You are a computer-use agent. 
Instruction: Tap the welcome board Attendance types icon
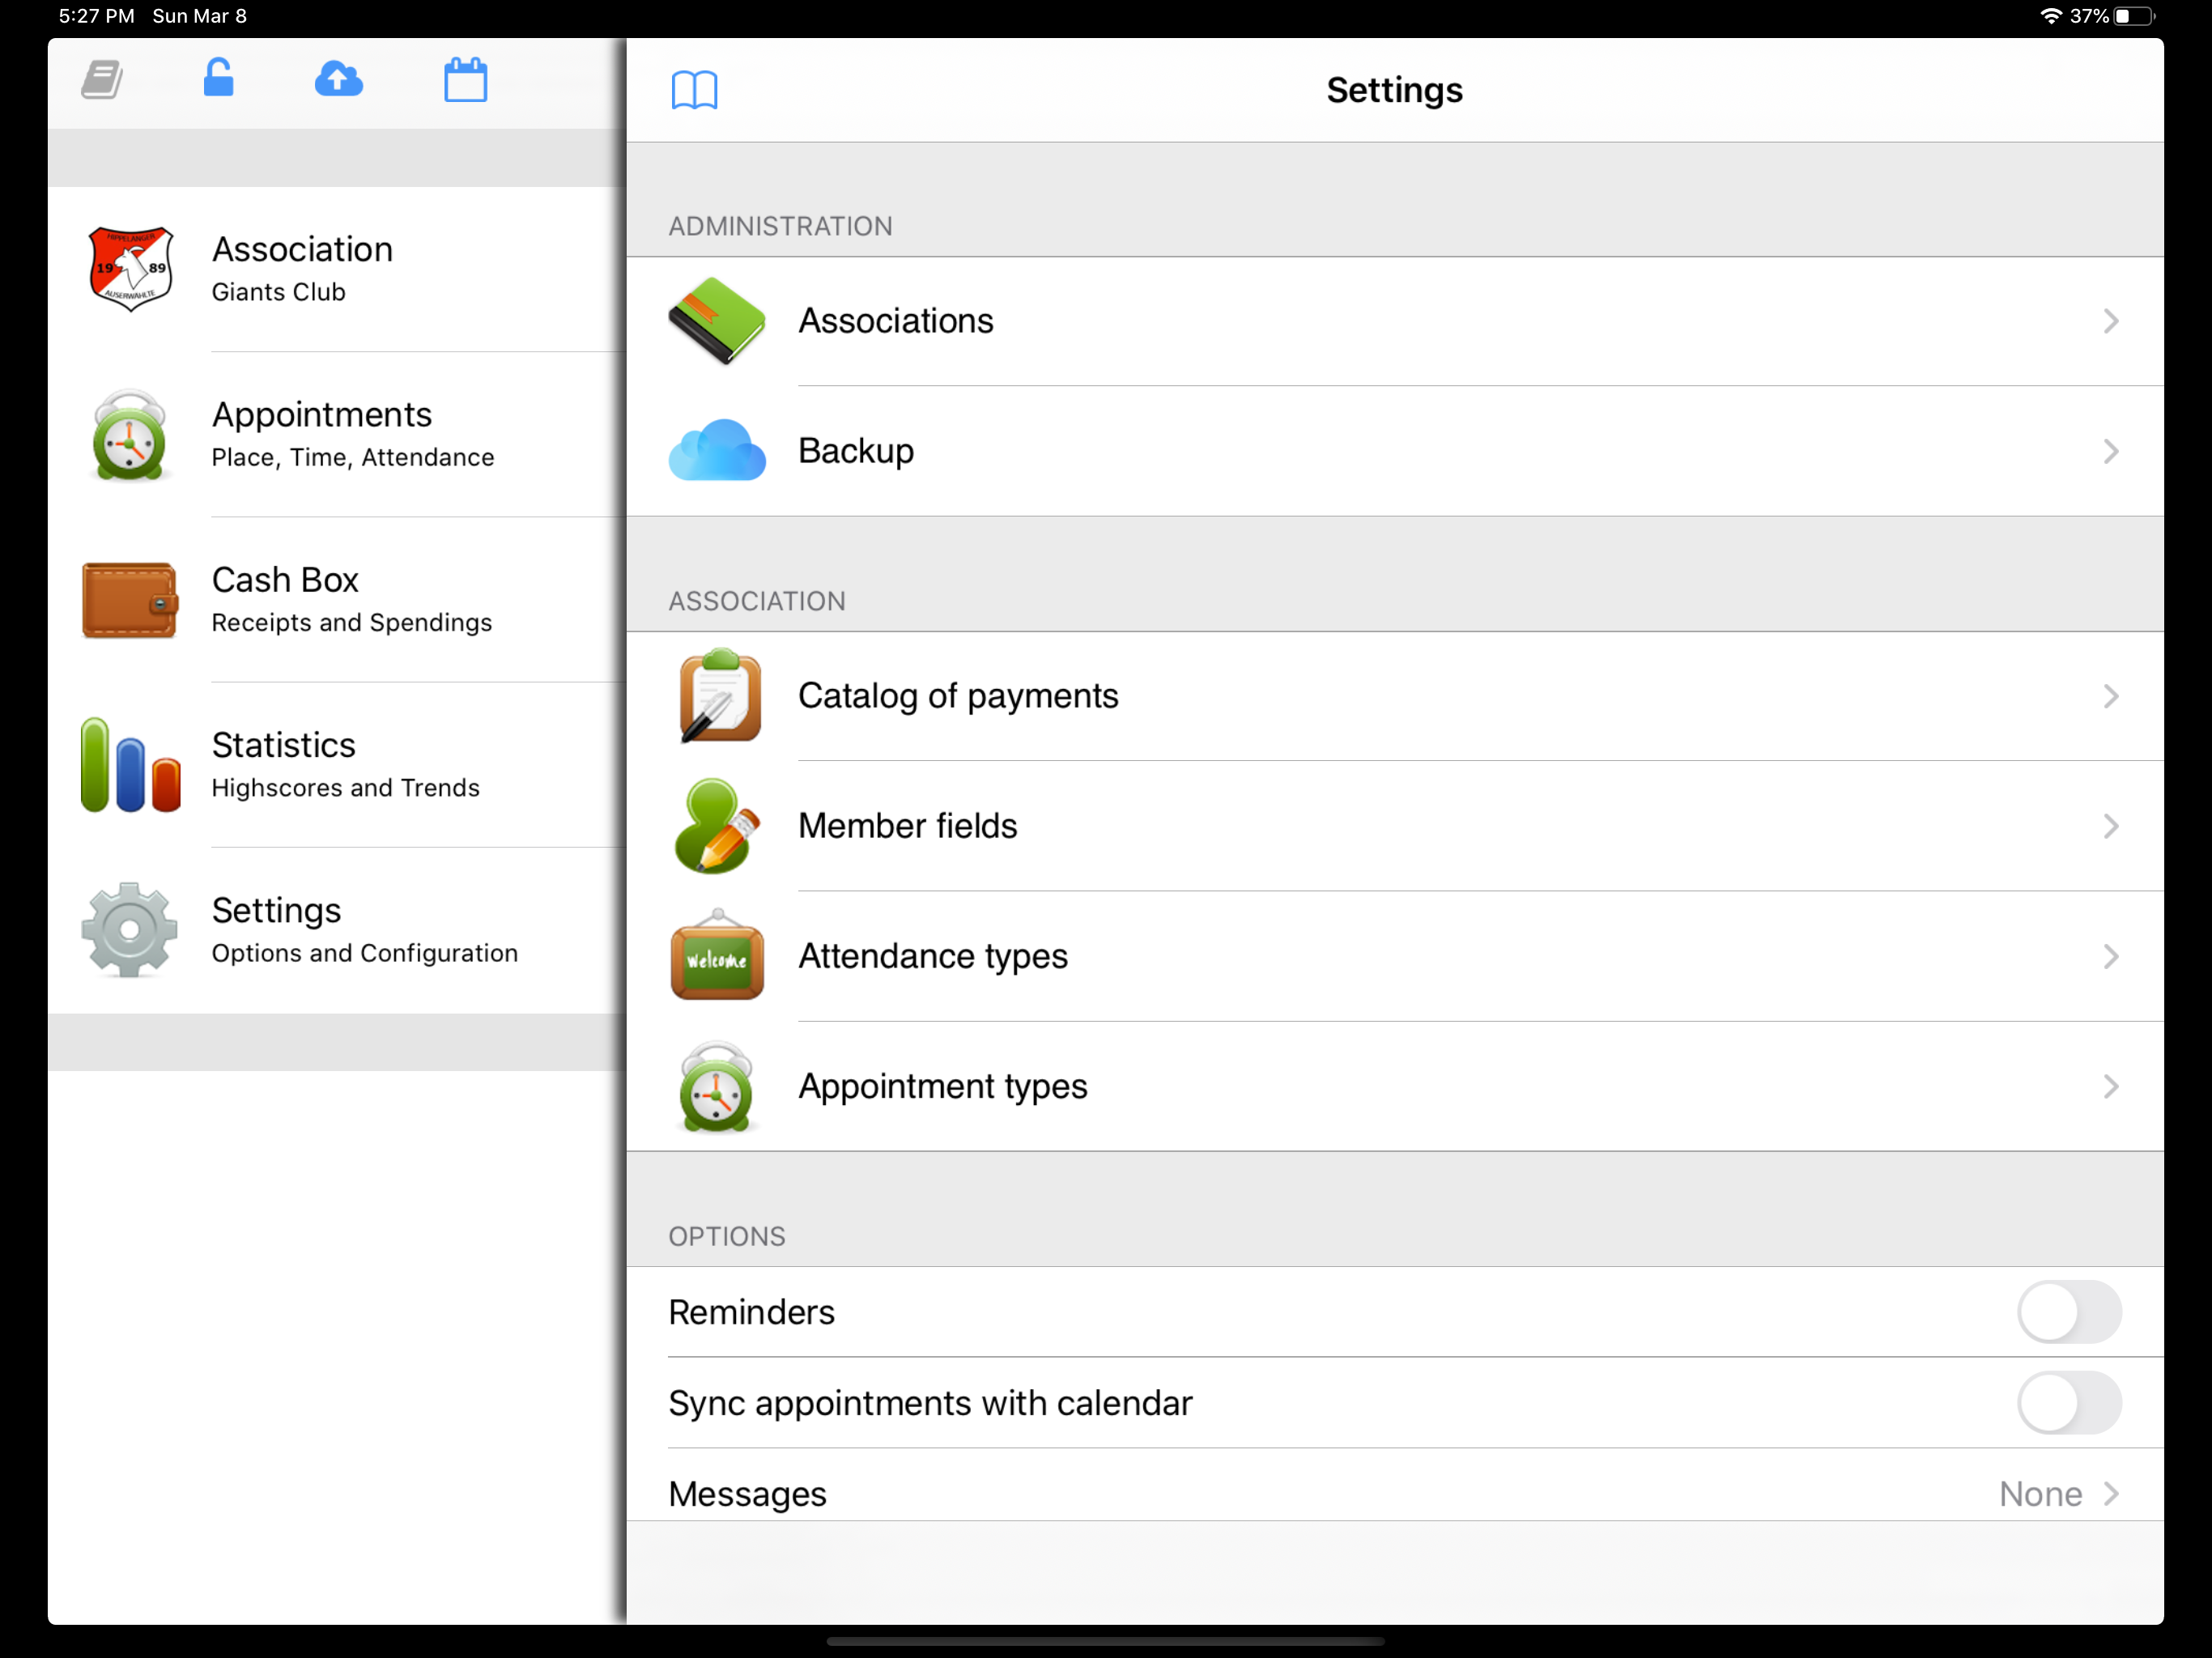717,955
